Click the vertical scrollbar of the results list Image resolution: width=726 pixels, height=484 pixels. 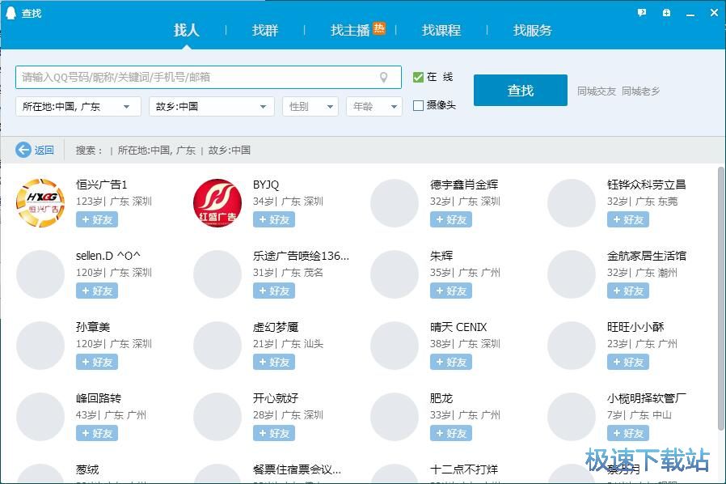[720, 299]
